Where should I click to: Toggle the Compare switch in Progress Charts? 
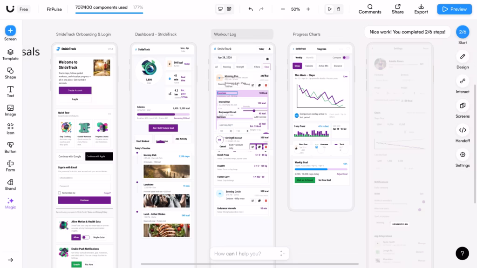(346, 57)
